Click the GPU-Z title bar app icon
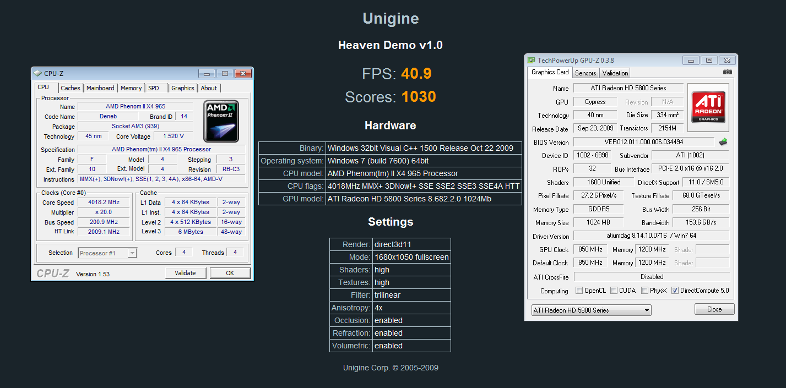This screenshot has height=388, width=786. [532, 60]
